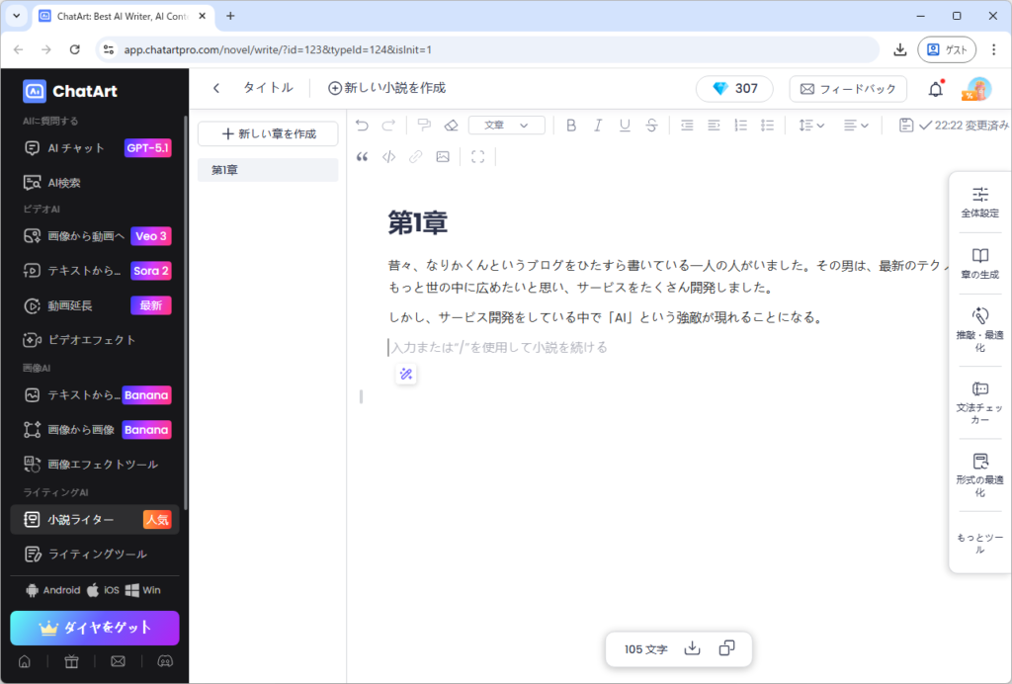Click the AI magic wand icon in editor

(x=405, y=374)
